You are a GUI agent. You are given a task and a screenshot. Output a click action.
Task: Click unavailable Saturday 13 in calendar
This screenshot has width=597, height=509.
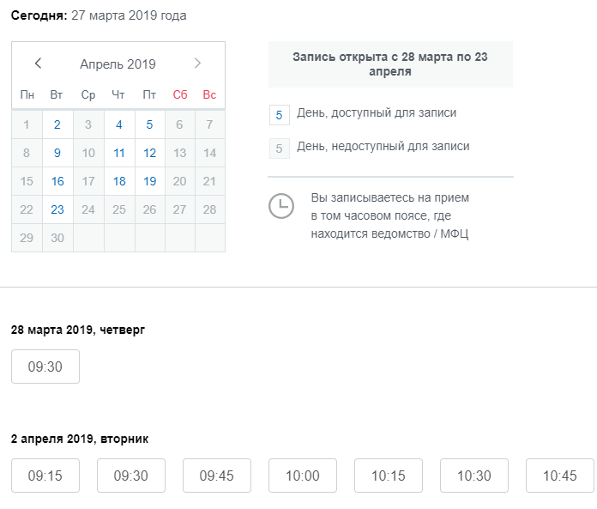coord(180,153)
